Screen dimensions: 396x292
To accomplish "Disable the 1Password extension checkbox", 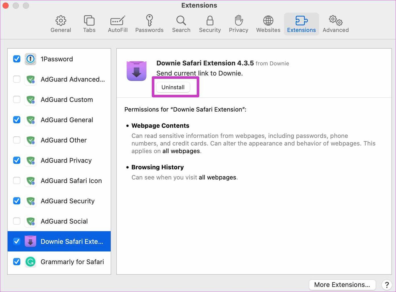I will click(17, 59).
